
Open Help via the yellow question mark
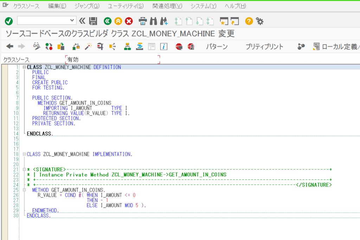249,21
